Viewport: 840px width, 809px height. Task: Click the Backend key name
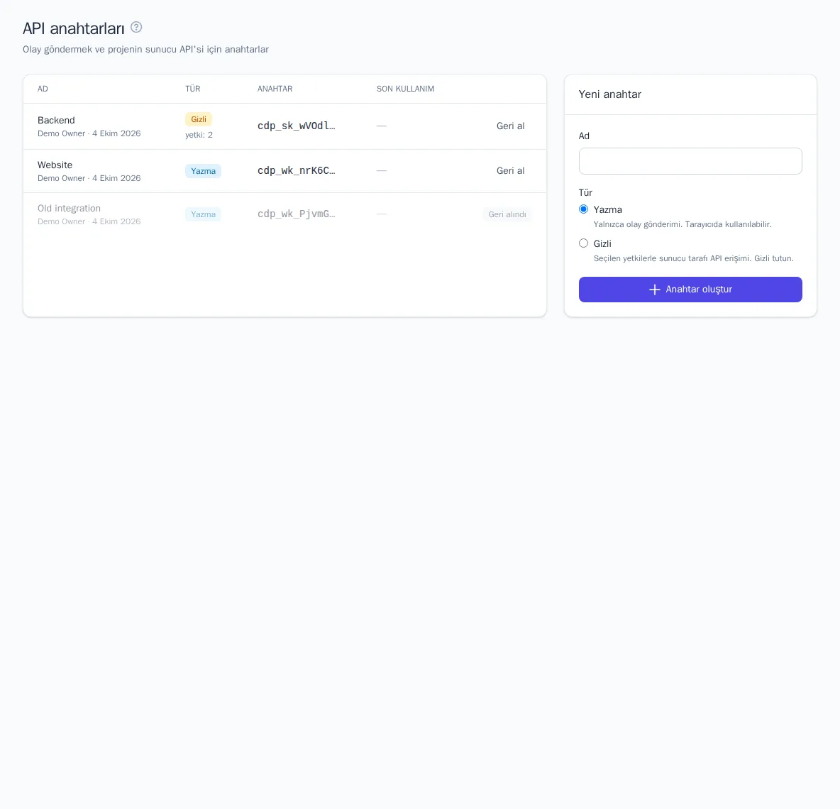[56, 120]
